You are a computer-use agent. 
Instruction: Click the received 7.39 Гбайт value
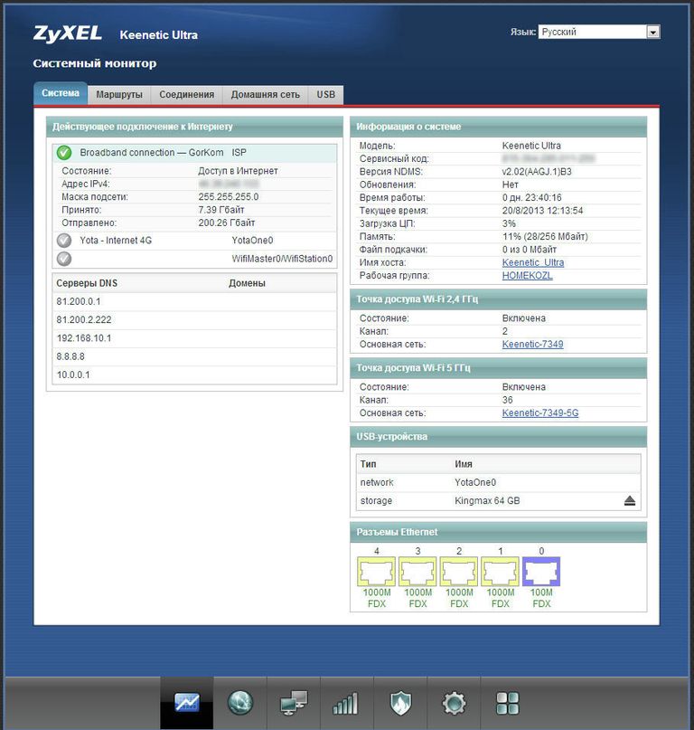[x=221, y=210]
